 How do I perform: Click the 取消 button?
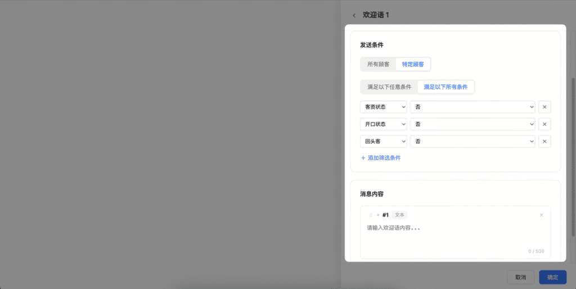click(520, 277)
